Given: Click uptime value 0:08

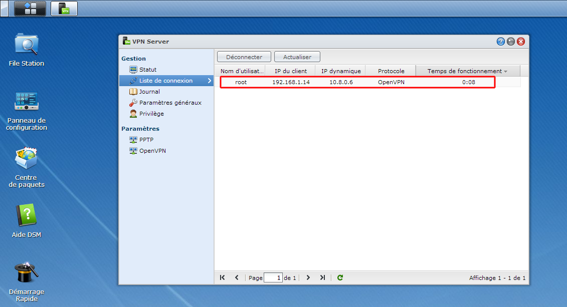Looking at the screenshot, I should [x=468, y=82].
